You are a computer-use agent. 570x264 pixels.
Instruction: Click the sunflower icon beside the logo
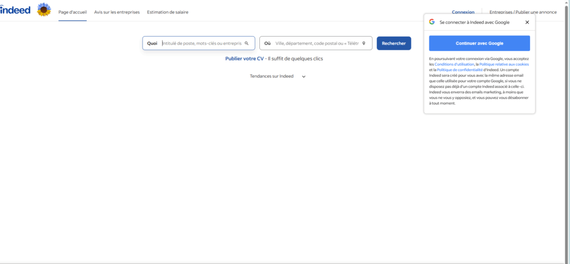(44, 9)
